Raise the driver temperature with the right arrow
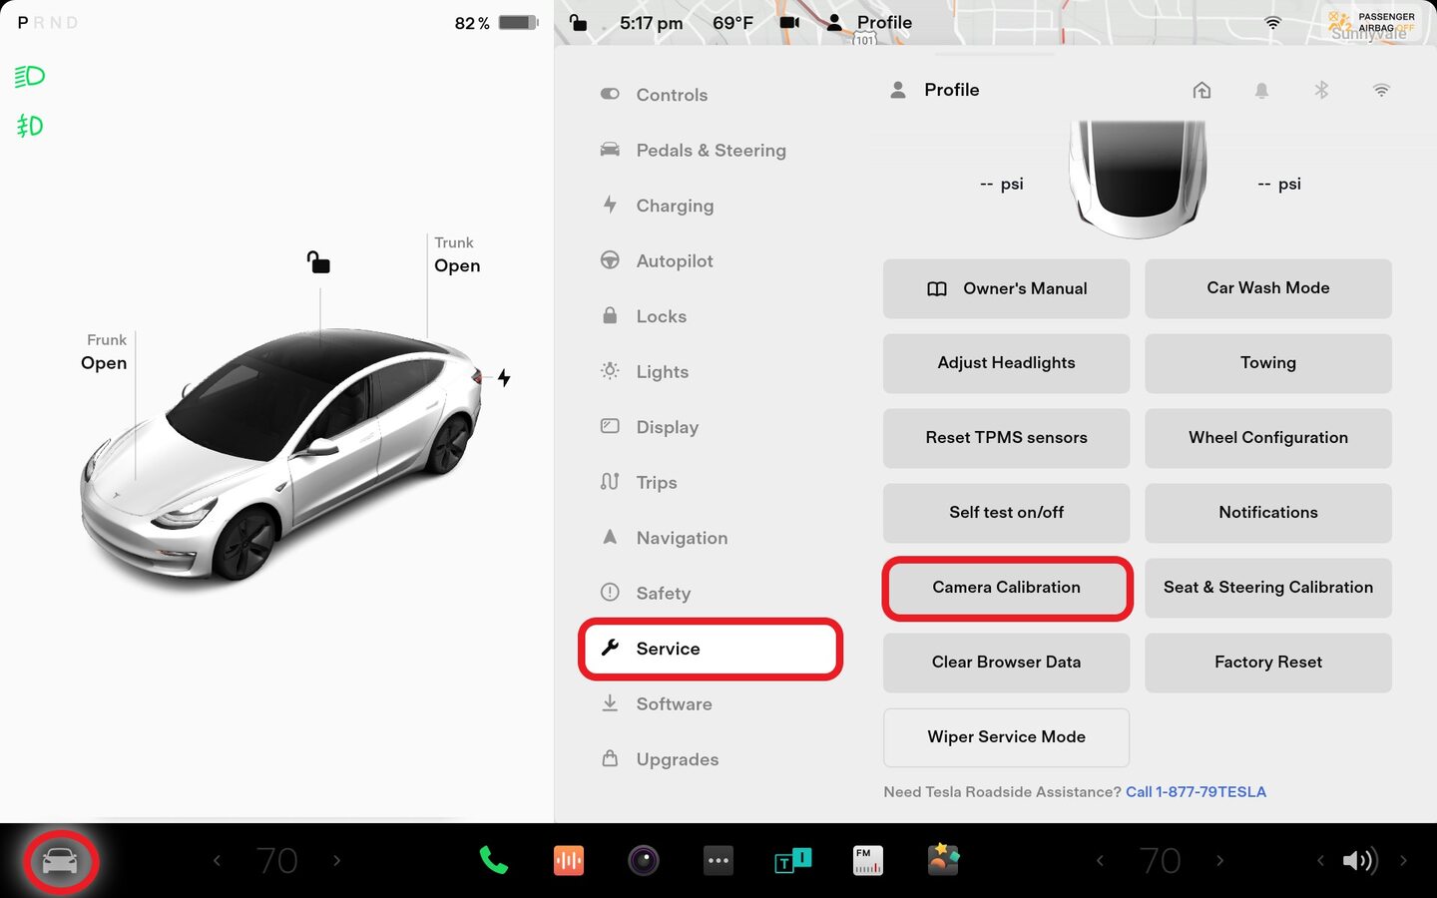The image size is (1437, 898). pos(336,860)
